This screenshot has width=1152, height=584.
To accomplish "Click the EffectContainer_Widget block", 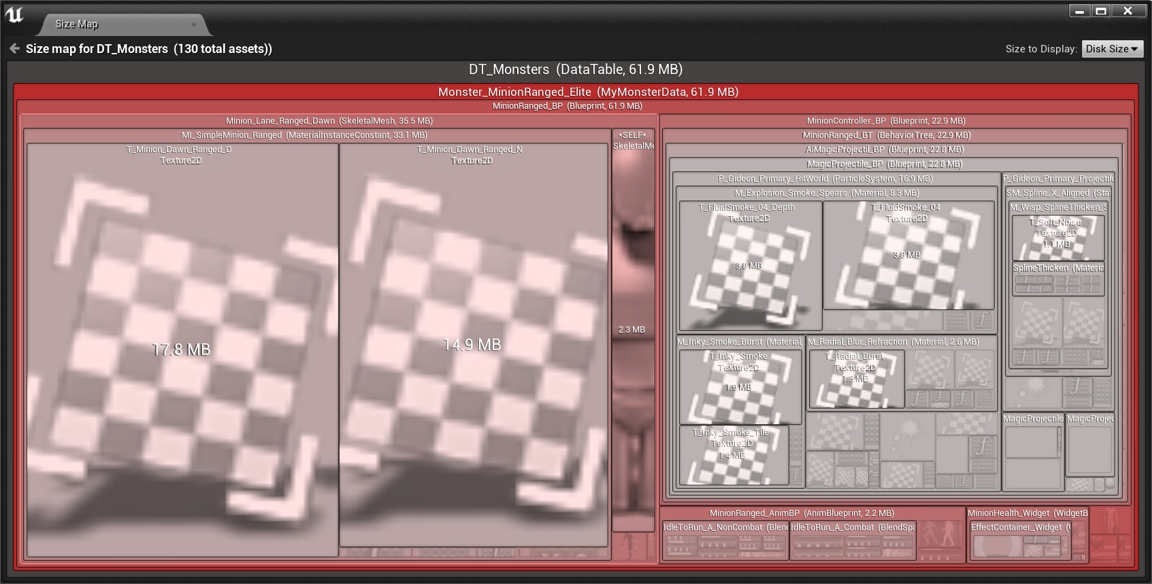I will click(x=1021, y=542).
